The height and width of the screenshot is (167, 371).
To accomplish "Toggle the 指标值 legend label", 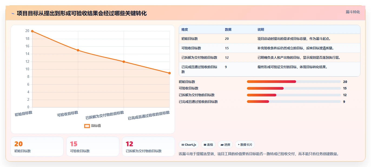I will click(96, 126).
